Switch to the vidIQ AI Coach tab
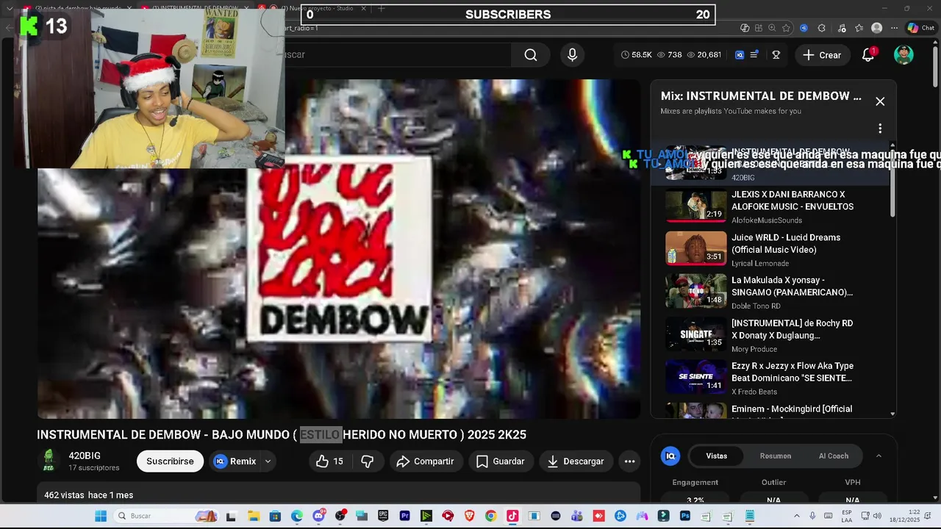This screenshot has width=941, height=529. (834, 456)
